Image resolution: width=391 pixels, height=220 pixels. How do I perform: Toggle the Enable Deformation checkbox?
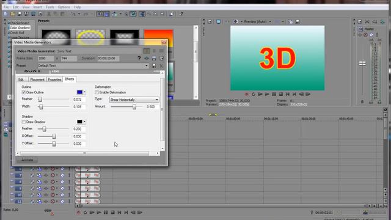tap(97, 92)
